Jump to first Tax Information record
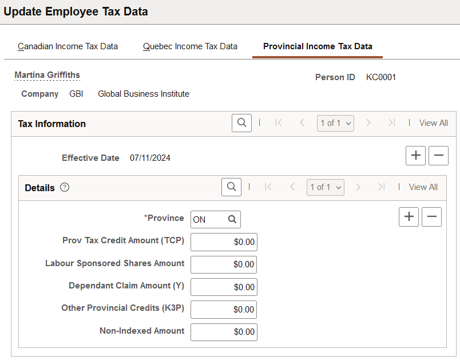This screenshot has width=460, height=360. 279,122
